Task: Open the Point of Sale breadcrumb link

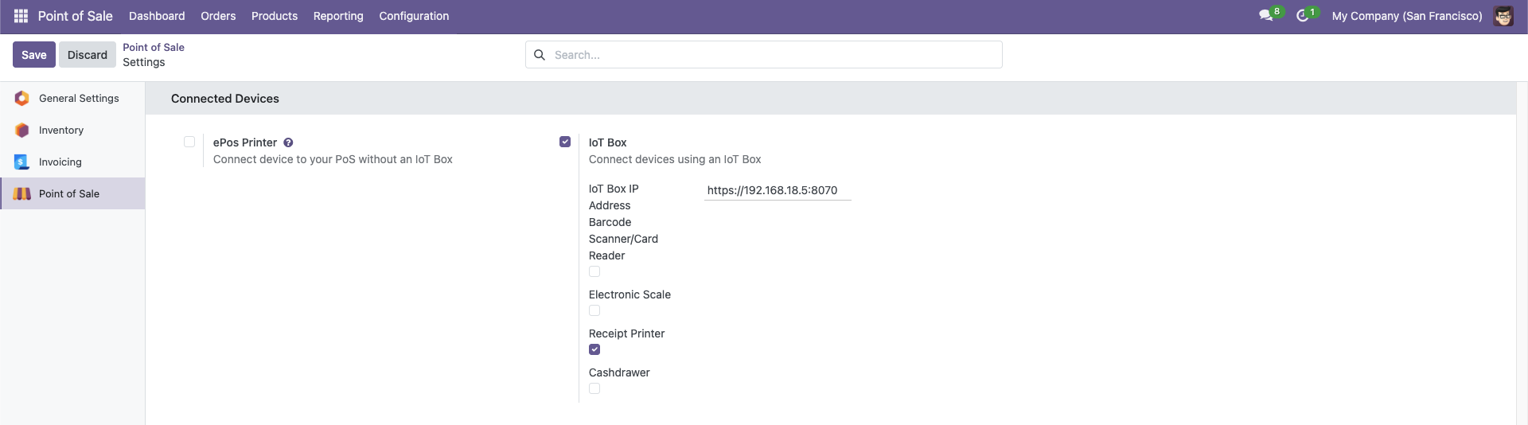Action: tap(154, 47)
